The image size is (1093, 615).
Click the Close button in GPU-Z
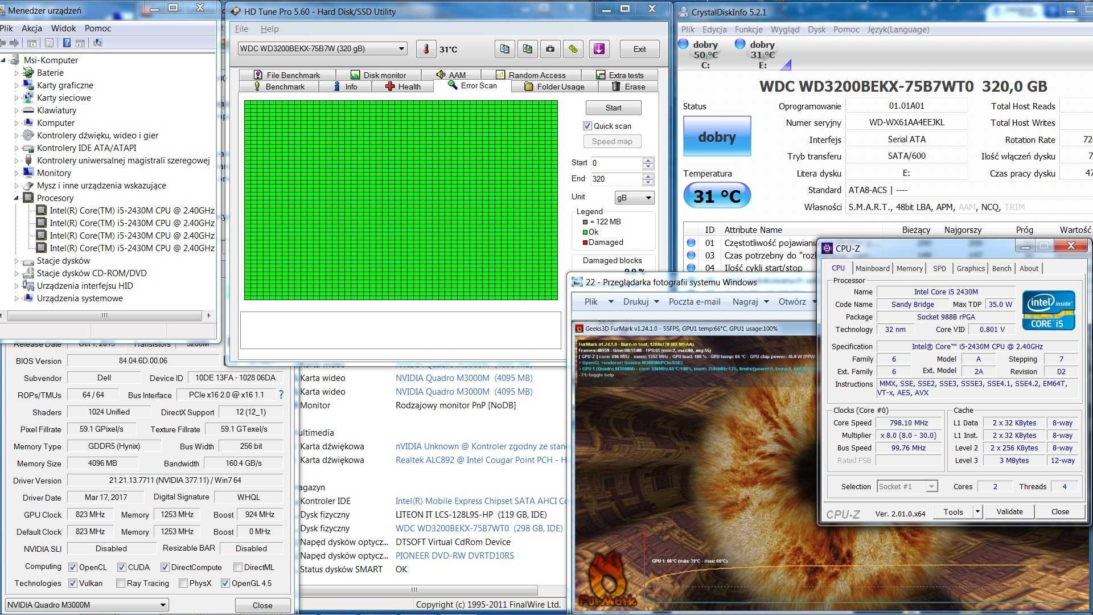point(262,605)
